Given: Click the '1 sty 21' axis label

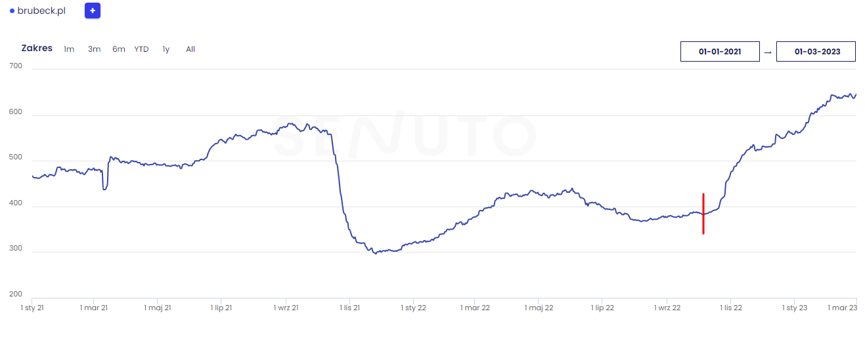Looking at the screenshot, I should coord(32,308).
